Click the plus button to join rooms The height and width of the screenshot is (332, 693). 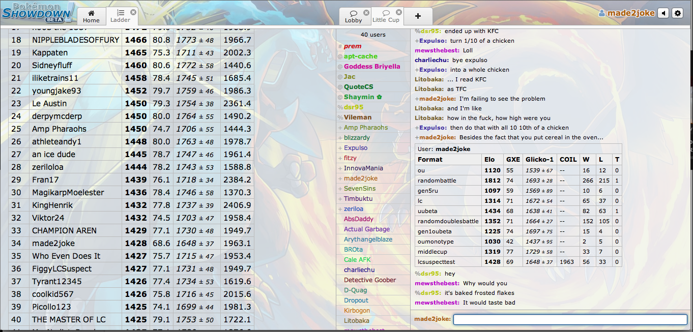pos(418,16)
